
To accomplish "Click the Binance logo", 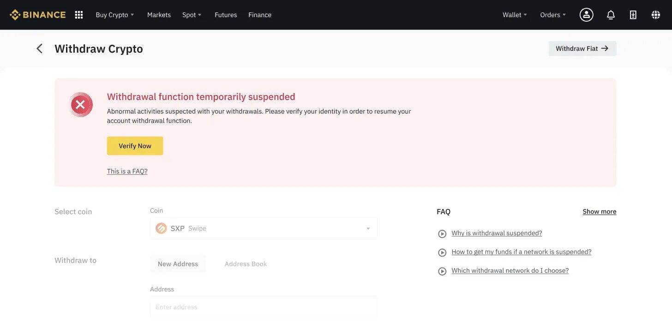I will [38, 15].
